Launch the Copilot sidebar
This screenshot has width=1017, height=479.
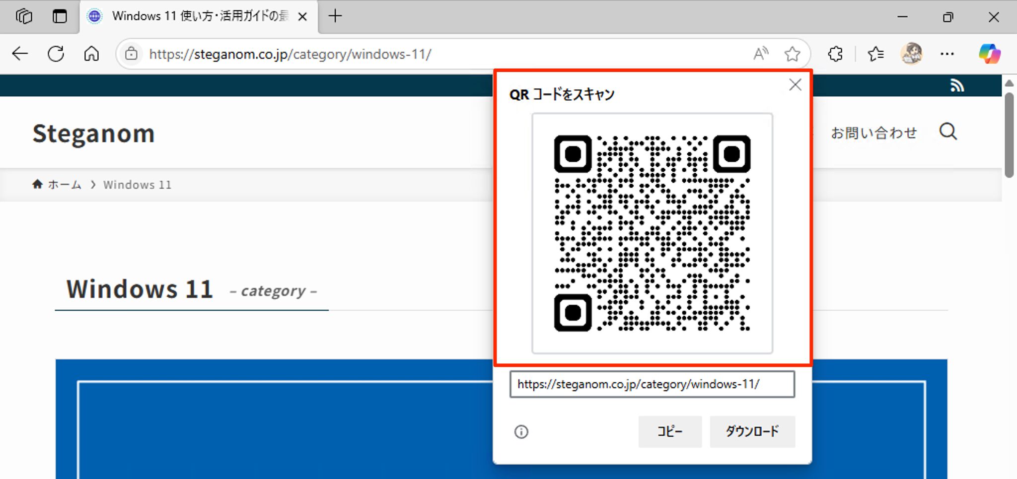989,54
